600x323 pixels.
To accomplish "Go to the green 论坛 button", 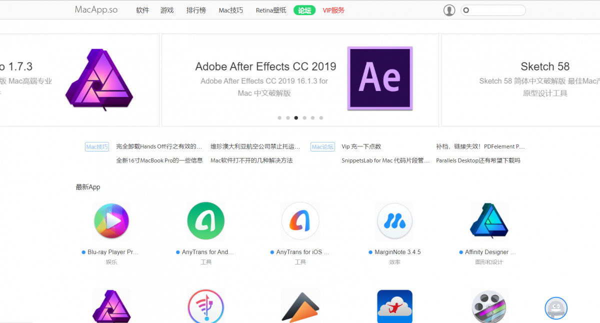I will point(304,10).
